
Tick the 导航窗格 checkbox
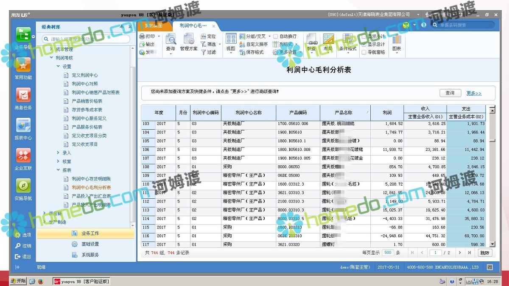364,52
